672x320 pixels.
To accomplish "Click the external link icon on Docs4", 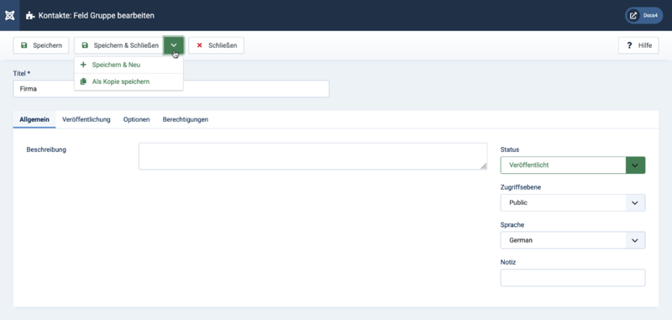I will pyautogui.click(x=633, y=15).
